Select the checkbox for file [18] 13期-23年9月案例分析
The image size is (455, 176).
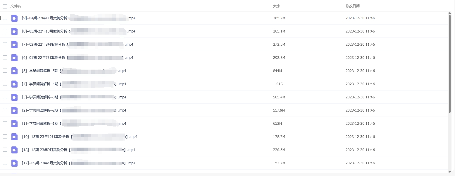5,150
